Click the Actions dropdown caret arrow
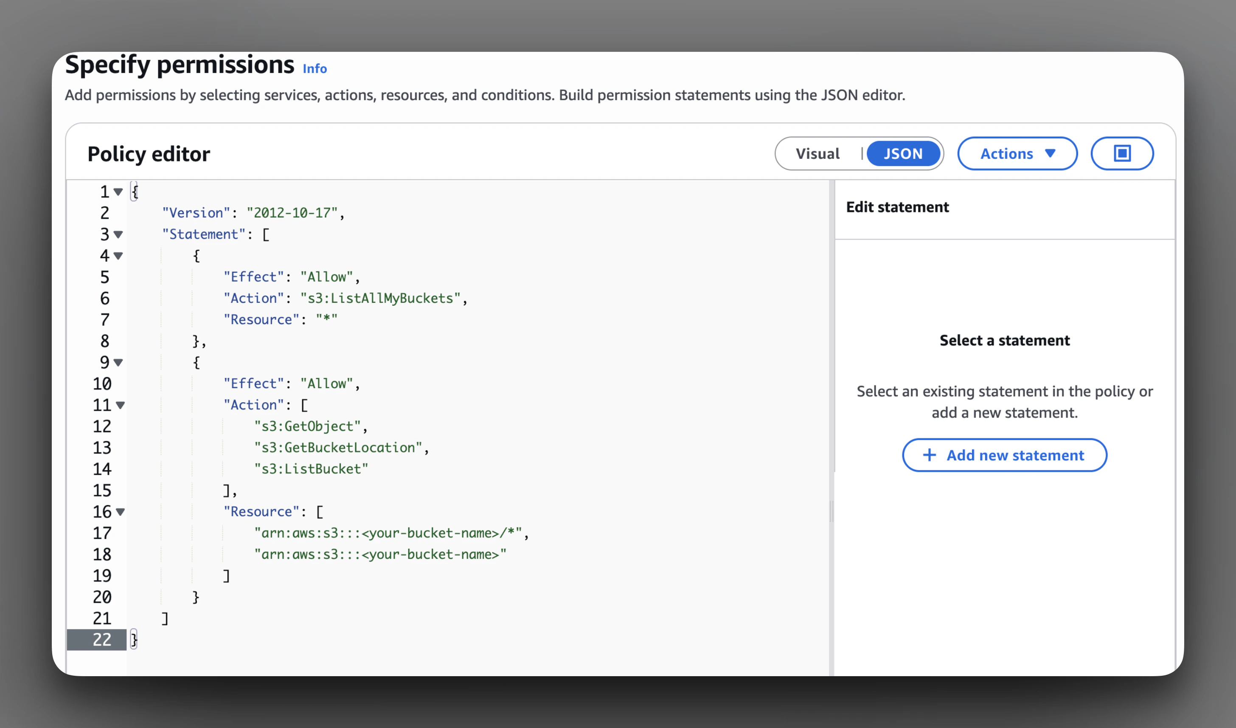 click(x=1050, y=153)
